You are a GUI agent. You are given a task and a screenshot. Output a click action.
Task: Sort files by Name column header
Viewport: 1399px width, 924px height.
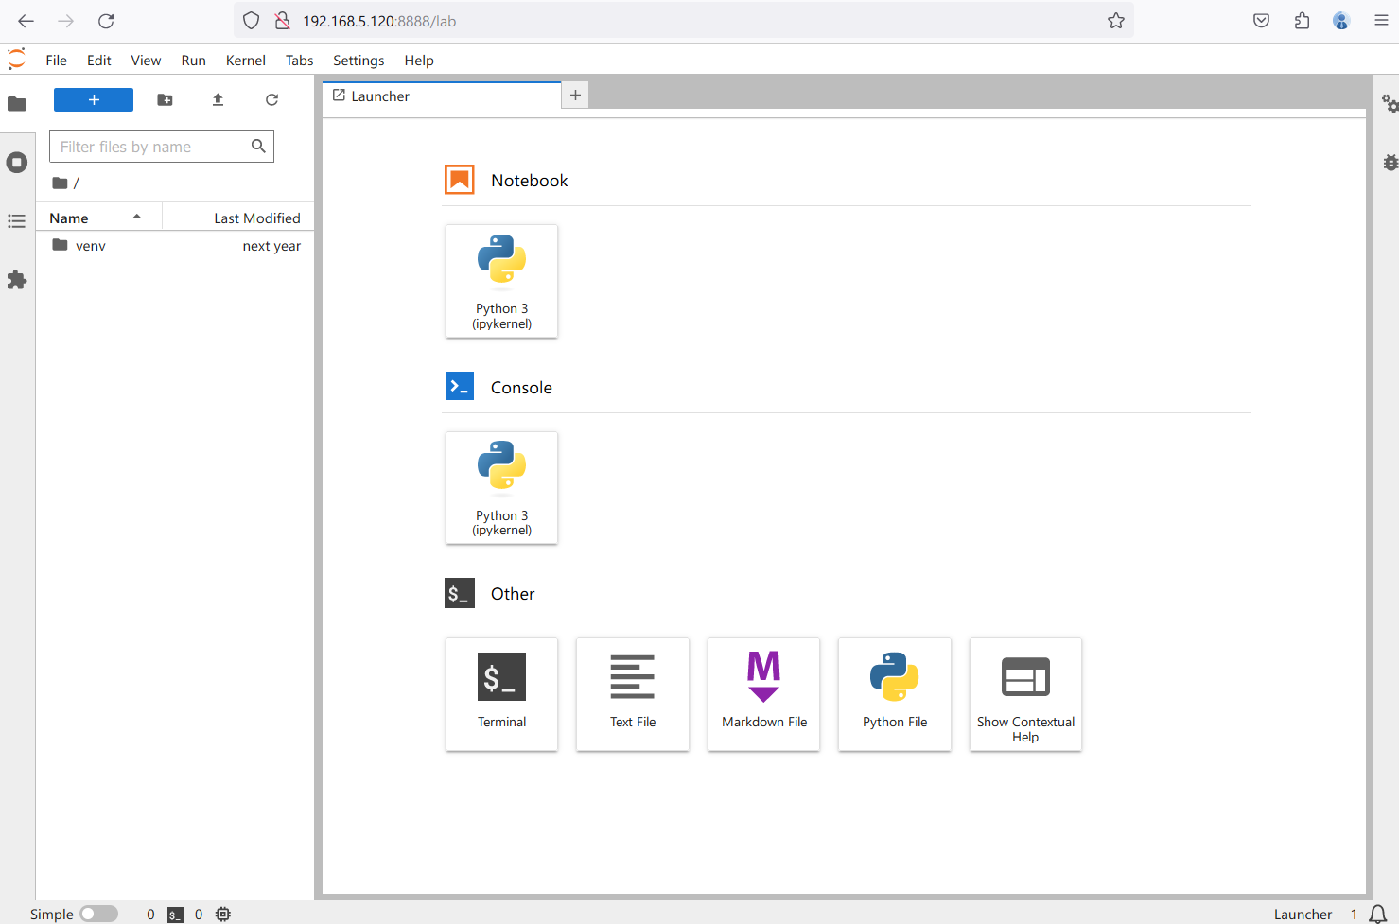click(69, 218)
